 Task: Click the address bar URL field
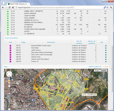point(59,7)
